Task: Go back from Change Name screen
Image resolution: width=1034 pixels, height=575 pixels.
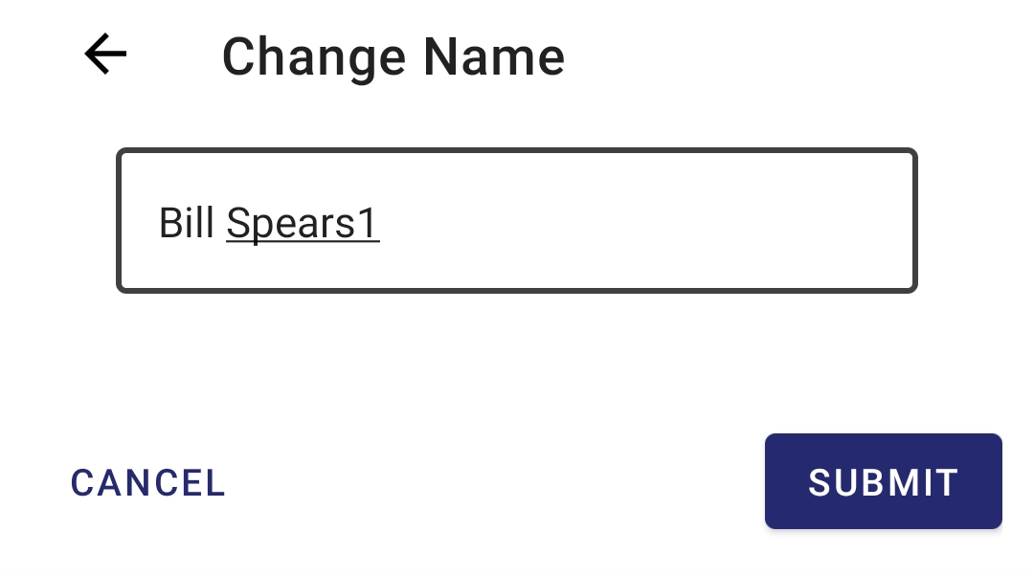Action: pos(105,55)
